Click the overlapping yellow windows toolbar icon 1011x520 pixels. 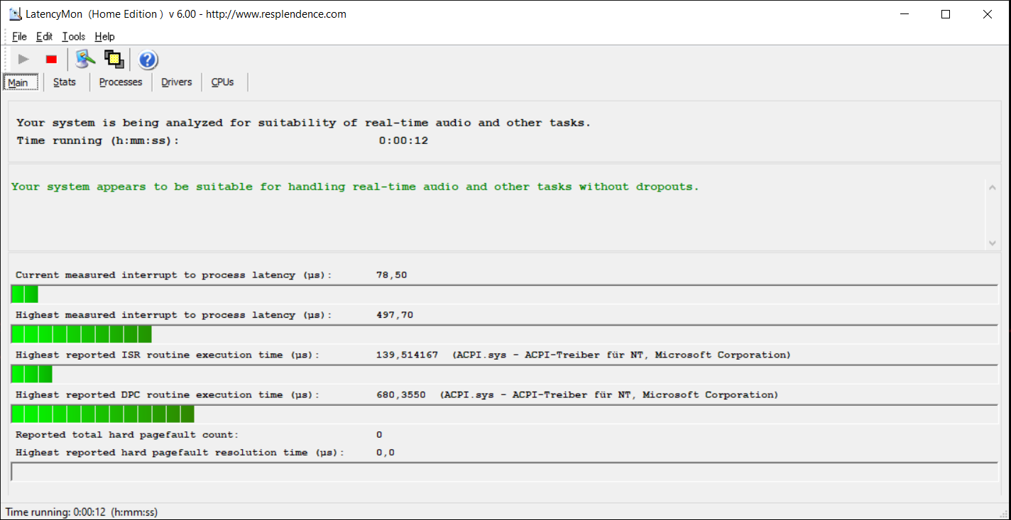(114, 60)
